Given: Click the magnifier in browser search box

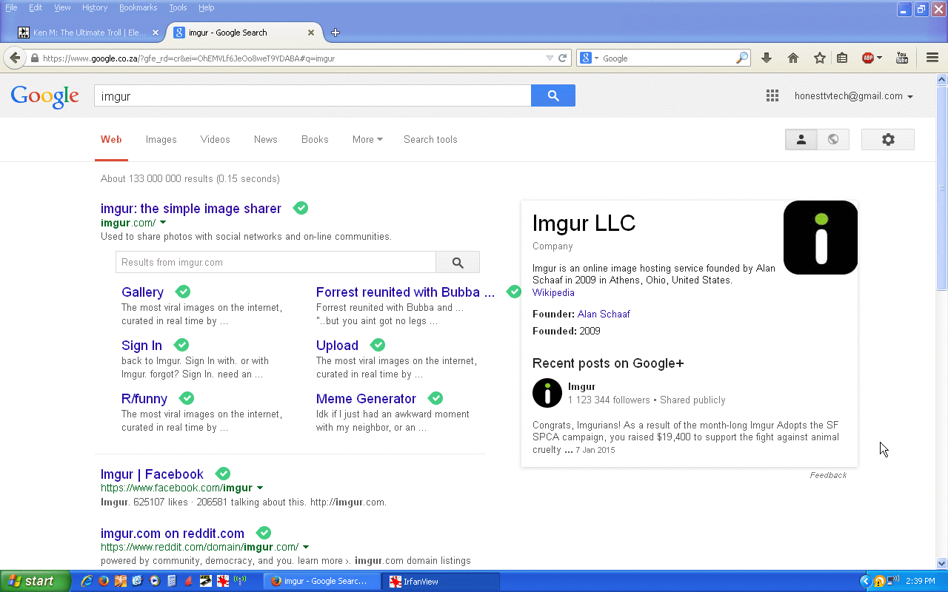Looking at the screenshot, I should (x=742, y=58).
